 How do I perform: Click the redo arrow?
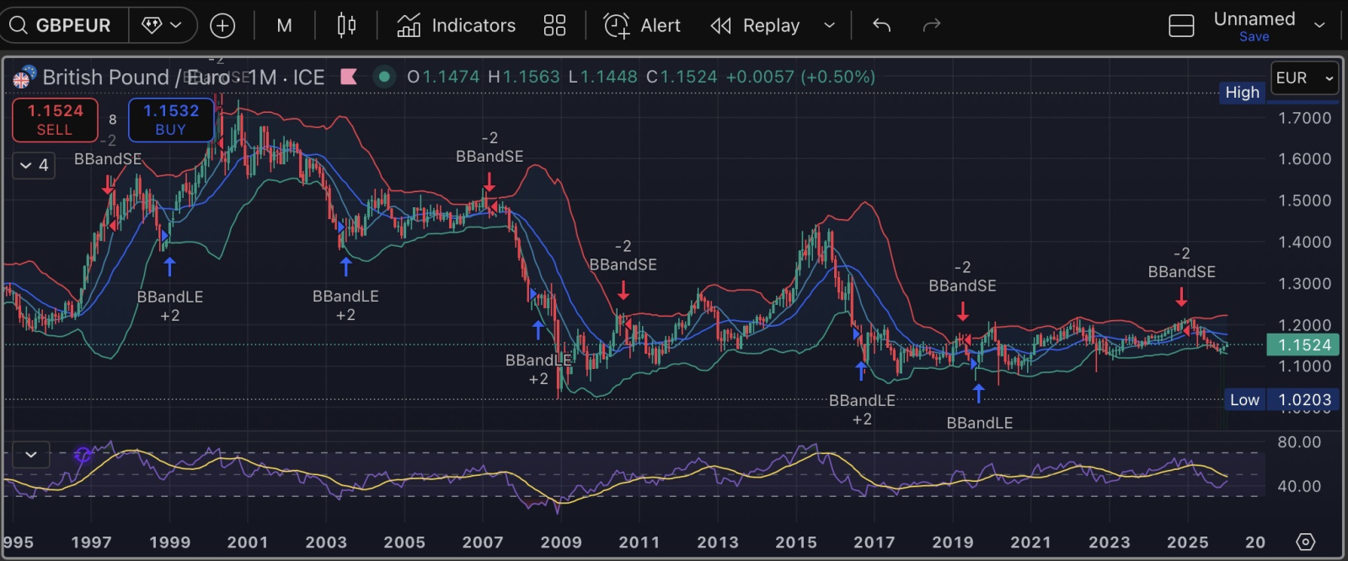coord(931,25)
